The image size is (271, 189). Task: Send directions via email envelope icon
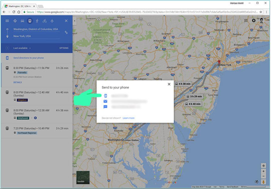[x=105, y=101]
